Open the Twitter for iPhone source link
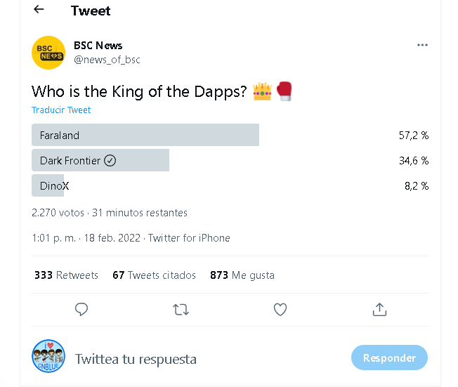This screenshot has height=387, width=458. (x=189, y=238)
